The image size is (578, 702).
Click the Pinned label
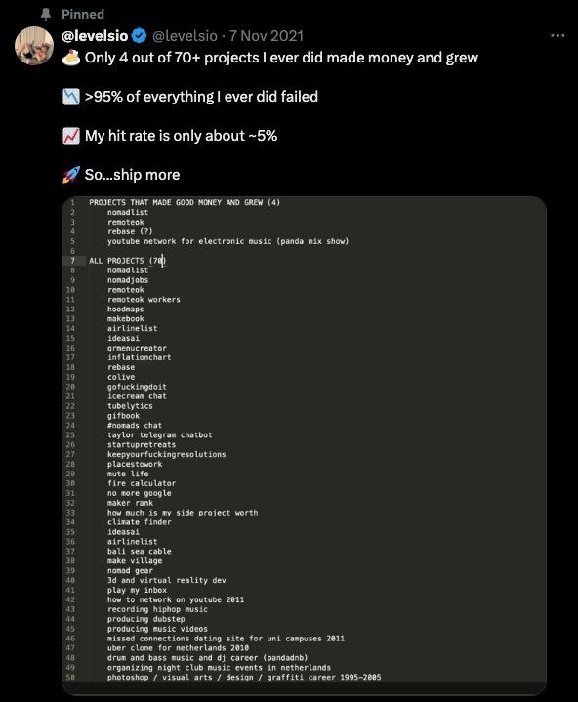(x=83, y=15)
